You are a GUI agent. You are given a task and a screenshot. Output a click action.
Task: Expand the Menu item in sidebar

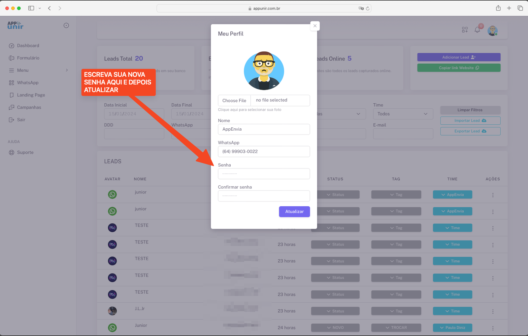(x=38, y=70)
